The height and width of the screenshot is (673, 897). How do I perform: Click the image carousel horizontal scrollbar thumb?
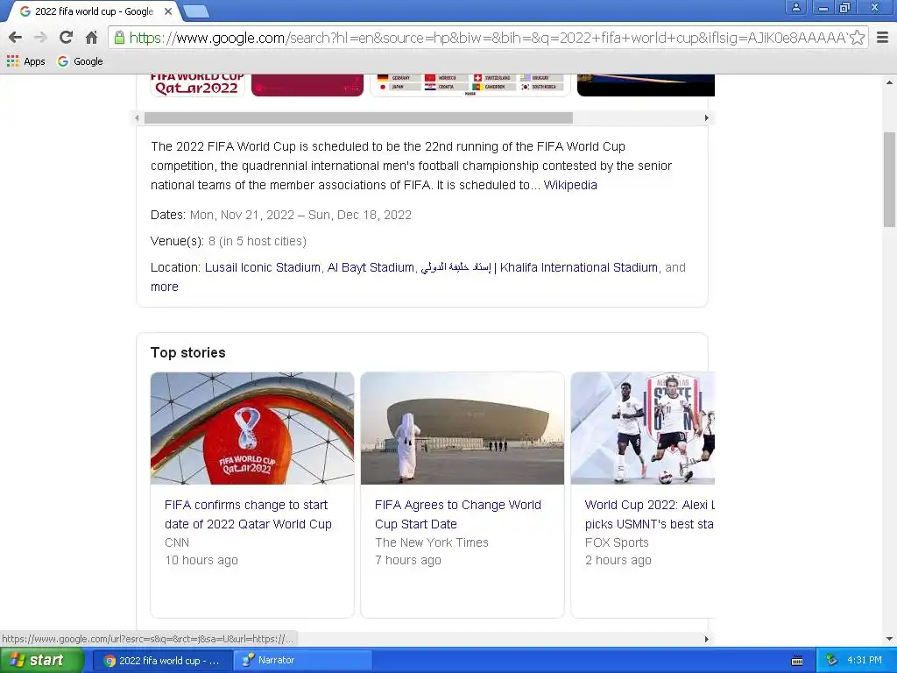point(358,118)
